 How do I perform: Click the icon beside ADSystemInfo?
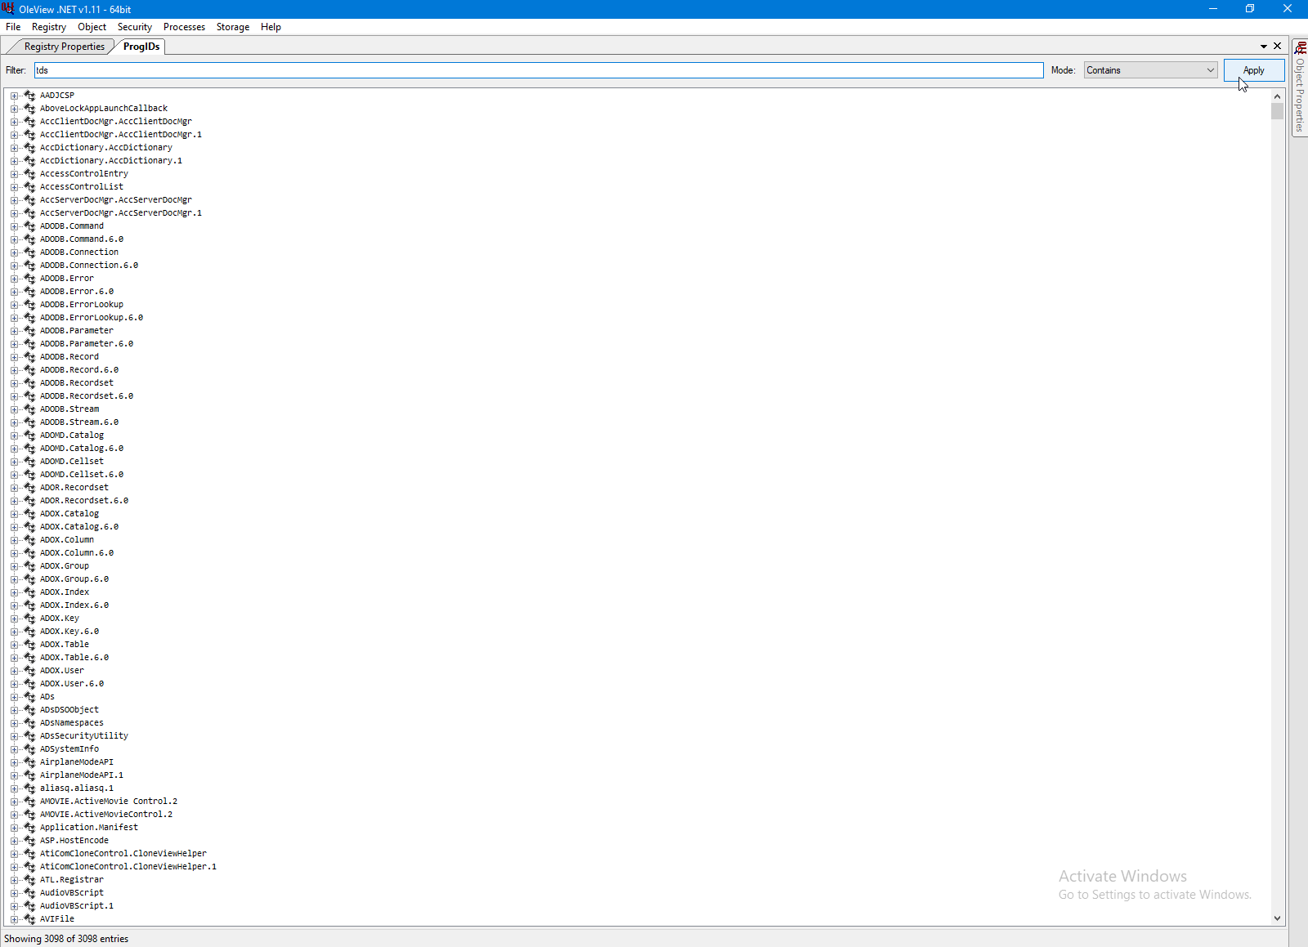(29, 749)
